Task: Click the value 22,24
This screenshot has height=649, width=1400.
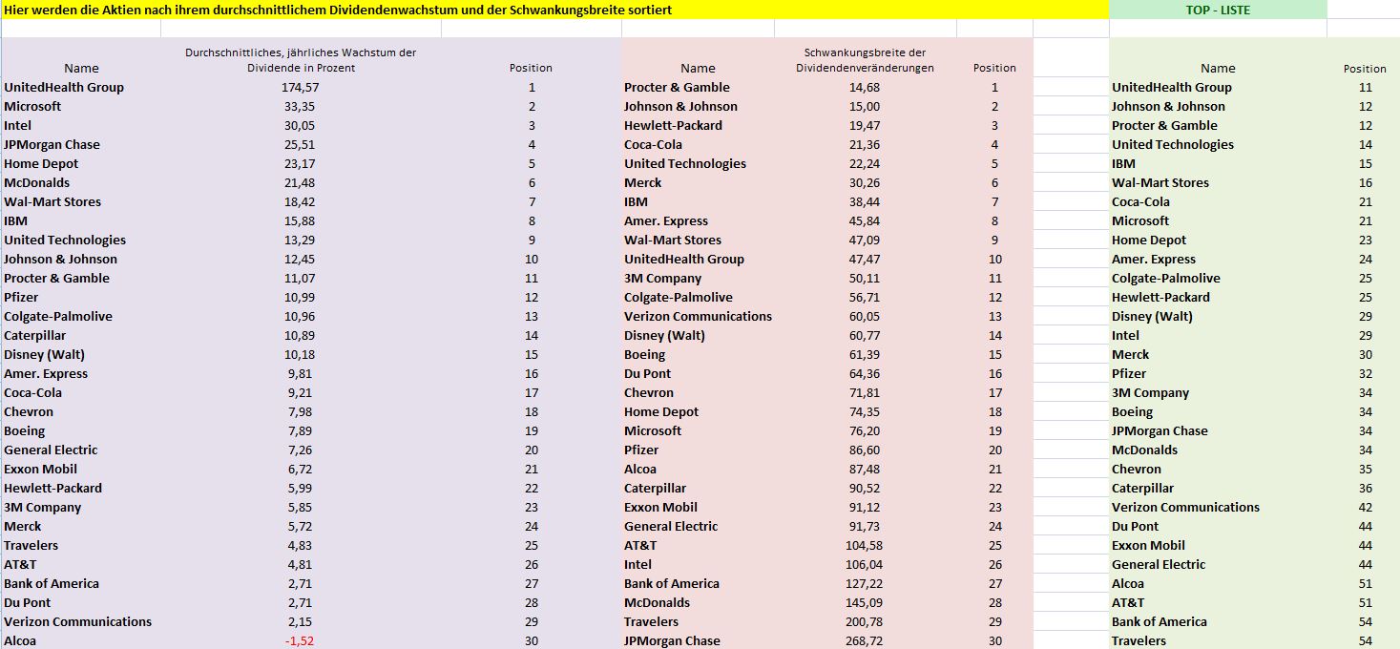Action: (865, 163)
